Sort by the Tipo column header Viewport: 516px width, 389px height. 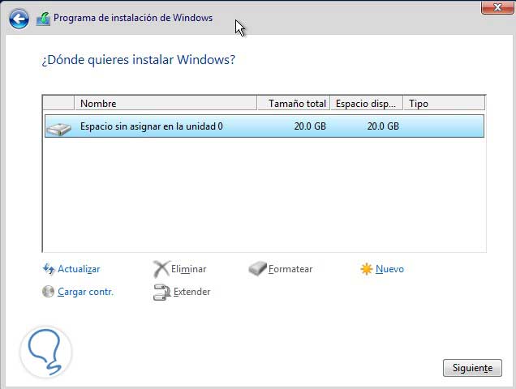(x=445, y=103)
